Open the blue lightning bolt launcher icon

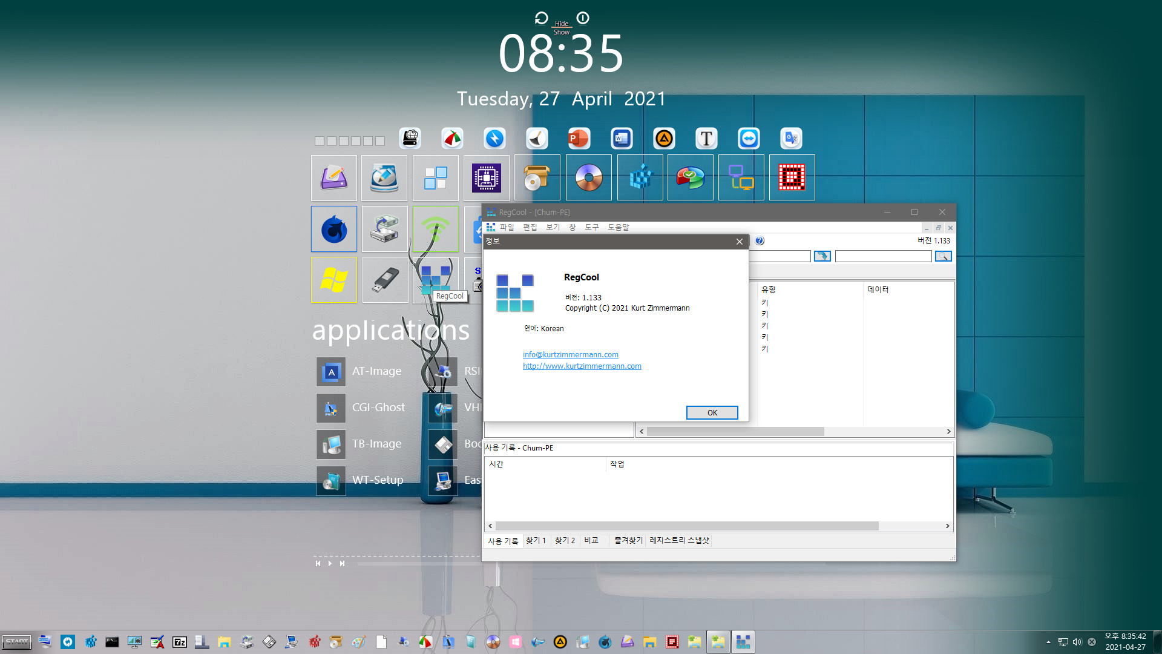[494, 139]
